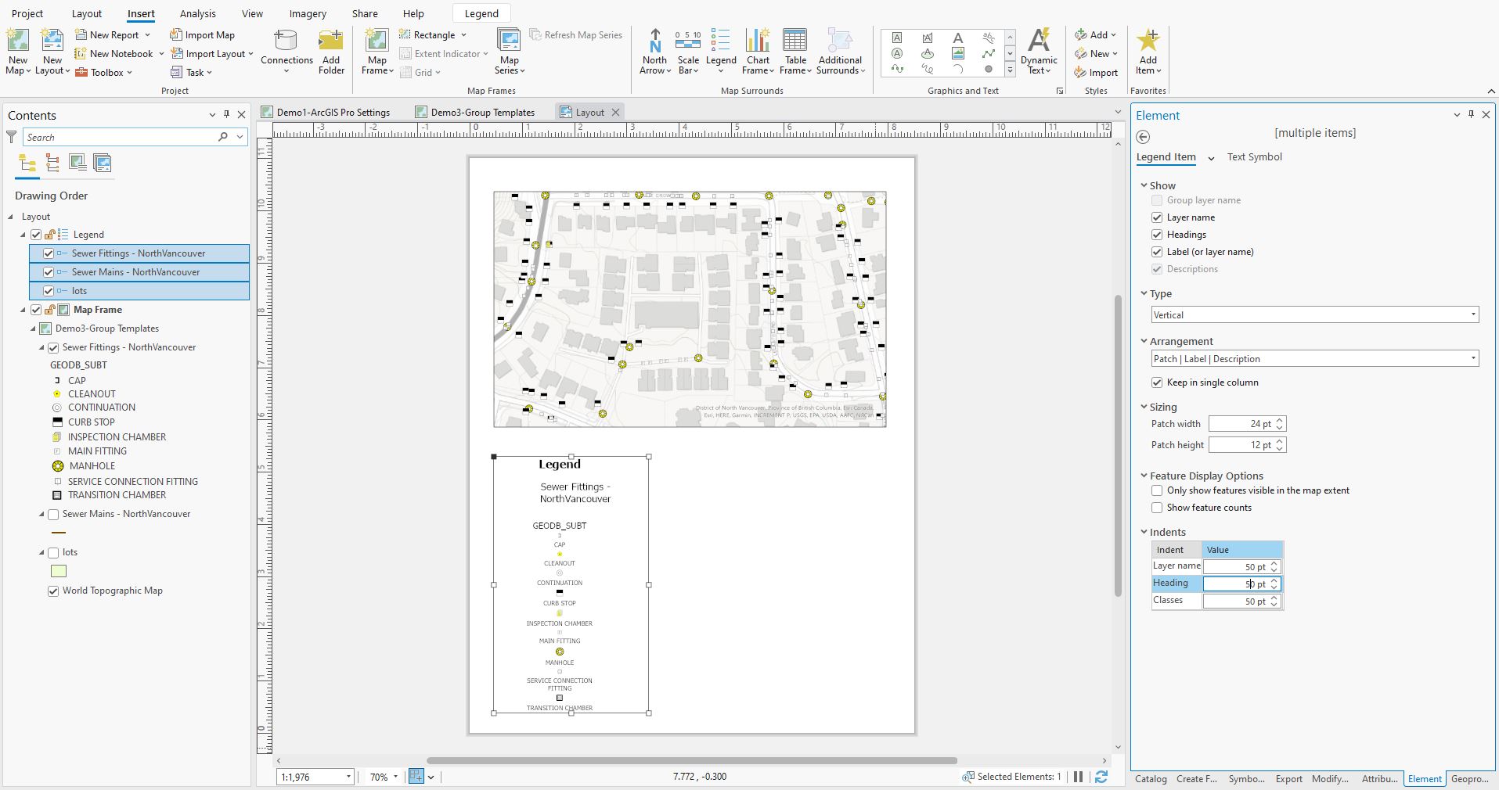The height and width of the screenshot is (790, 1499).
Task: Switch to Text Symbol settings
Action: [1253, 156]
